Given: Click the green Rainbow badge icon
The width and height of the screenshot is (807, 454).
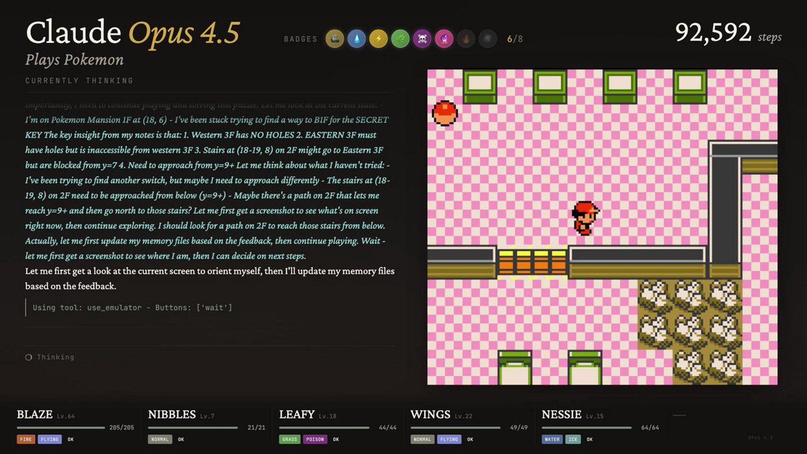Looking at the screenshot, I should [400, 39].
